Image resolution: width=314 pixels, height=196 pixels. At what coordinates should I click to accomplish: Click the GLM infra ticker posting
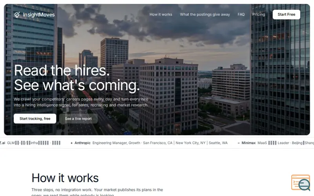pos(34,143)
